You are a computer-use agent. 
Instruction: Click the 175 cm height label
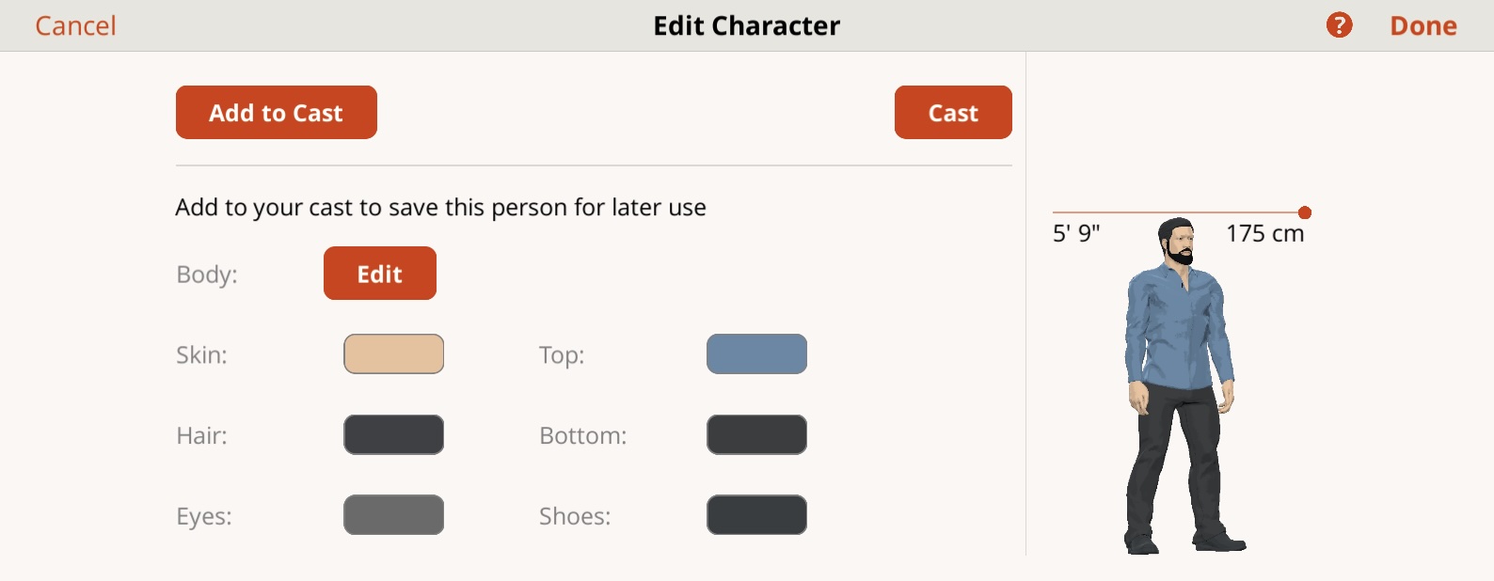[1265, 233]
